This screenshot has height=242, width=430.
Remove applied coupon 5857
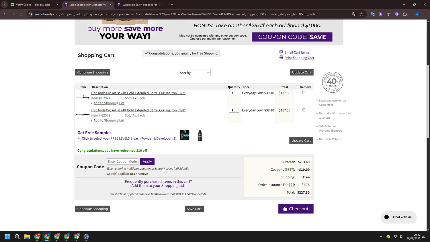[x=143, y=174]
